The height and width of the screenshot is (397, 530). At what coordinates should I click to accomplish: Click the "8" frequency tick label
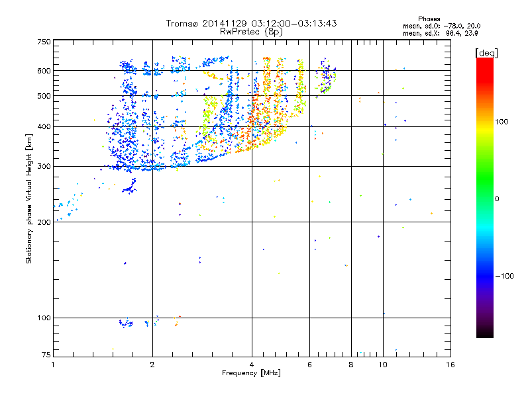click(x=351, y=365)
